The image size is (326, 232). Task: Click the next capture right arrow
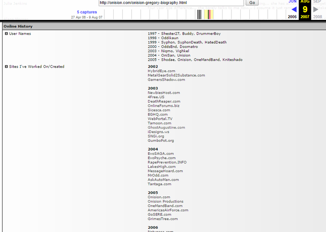315,9
